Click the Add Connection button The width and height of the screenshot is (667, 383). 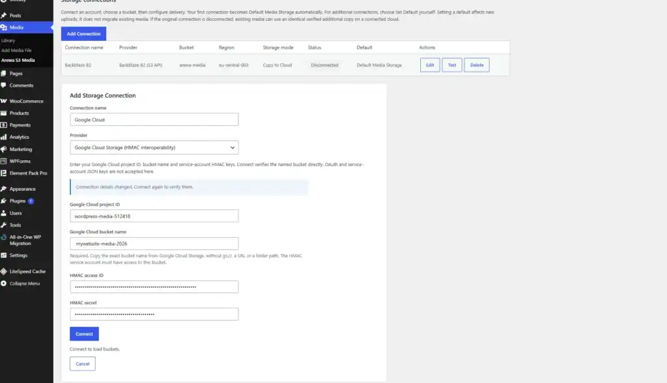coord(83,34)
